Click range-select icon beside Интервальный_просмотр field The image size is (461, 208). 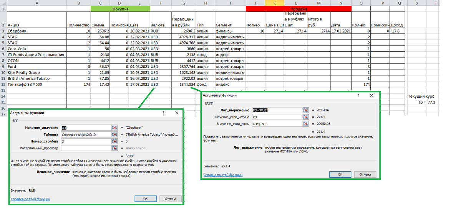[x=114, y=148]
